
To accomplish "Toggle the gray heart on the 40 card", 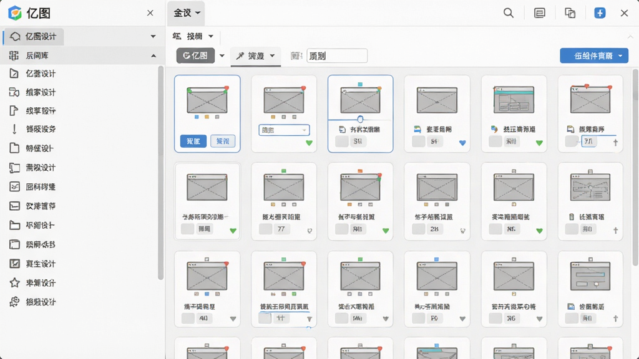I will point(233,318).
